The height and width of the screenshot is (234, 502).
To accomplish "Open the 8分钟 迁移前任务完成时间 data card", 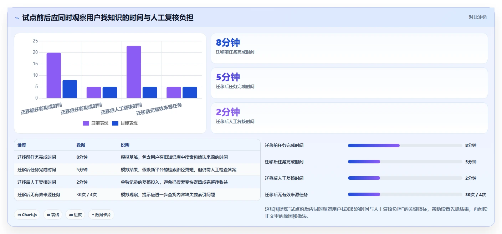I will coord(349,48).
